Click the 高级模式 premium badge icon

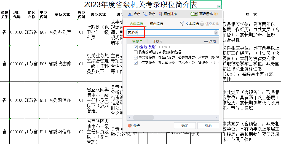tap(216, 14)
